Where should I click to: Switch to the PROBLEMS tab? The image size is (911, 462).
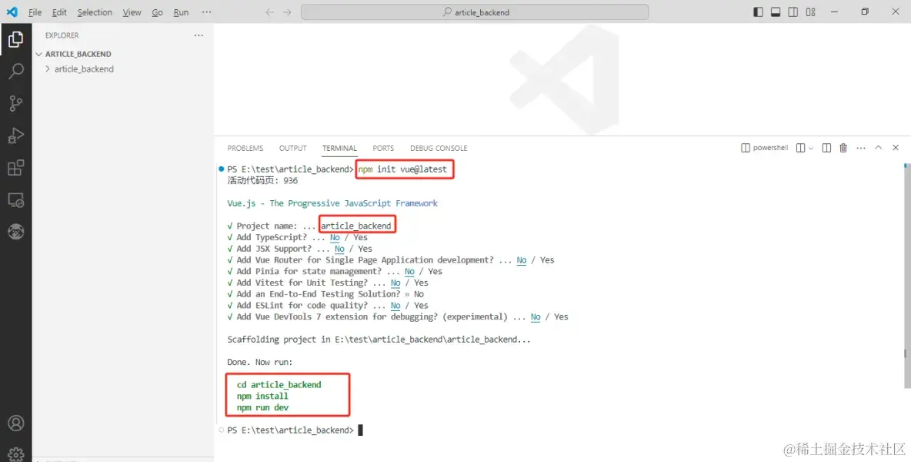coord(245,148)
